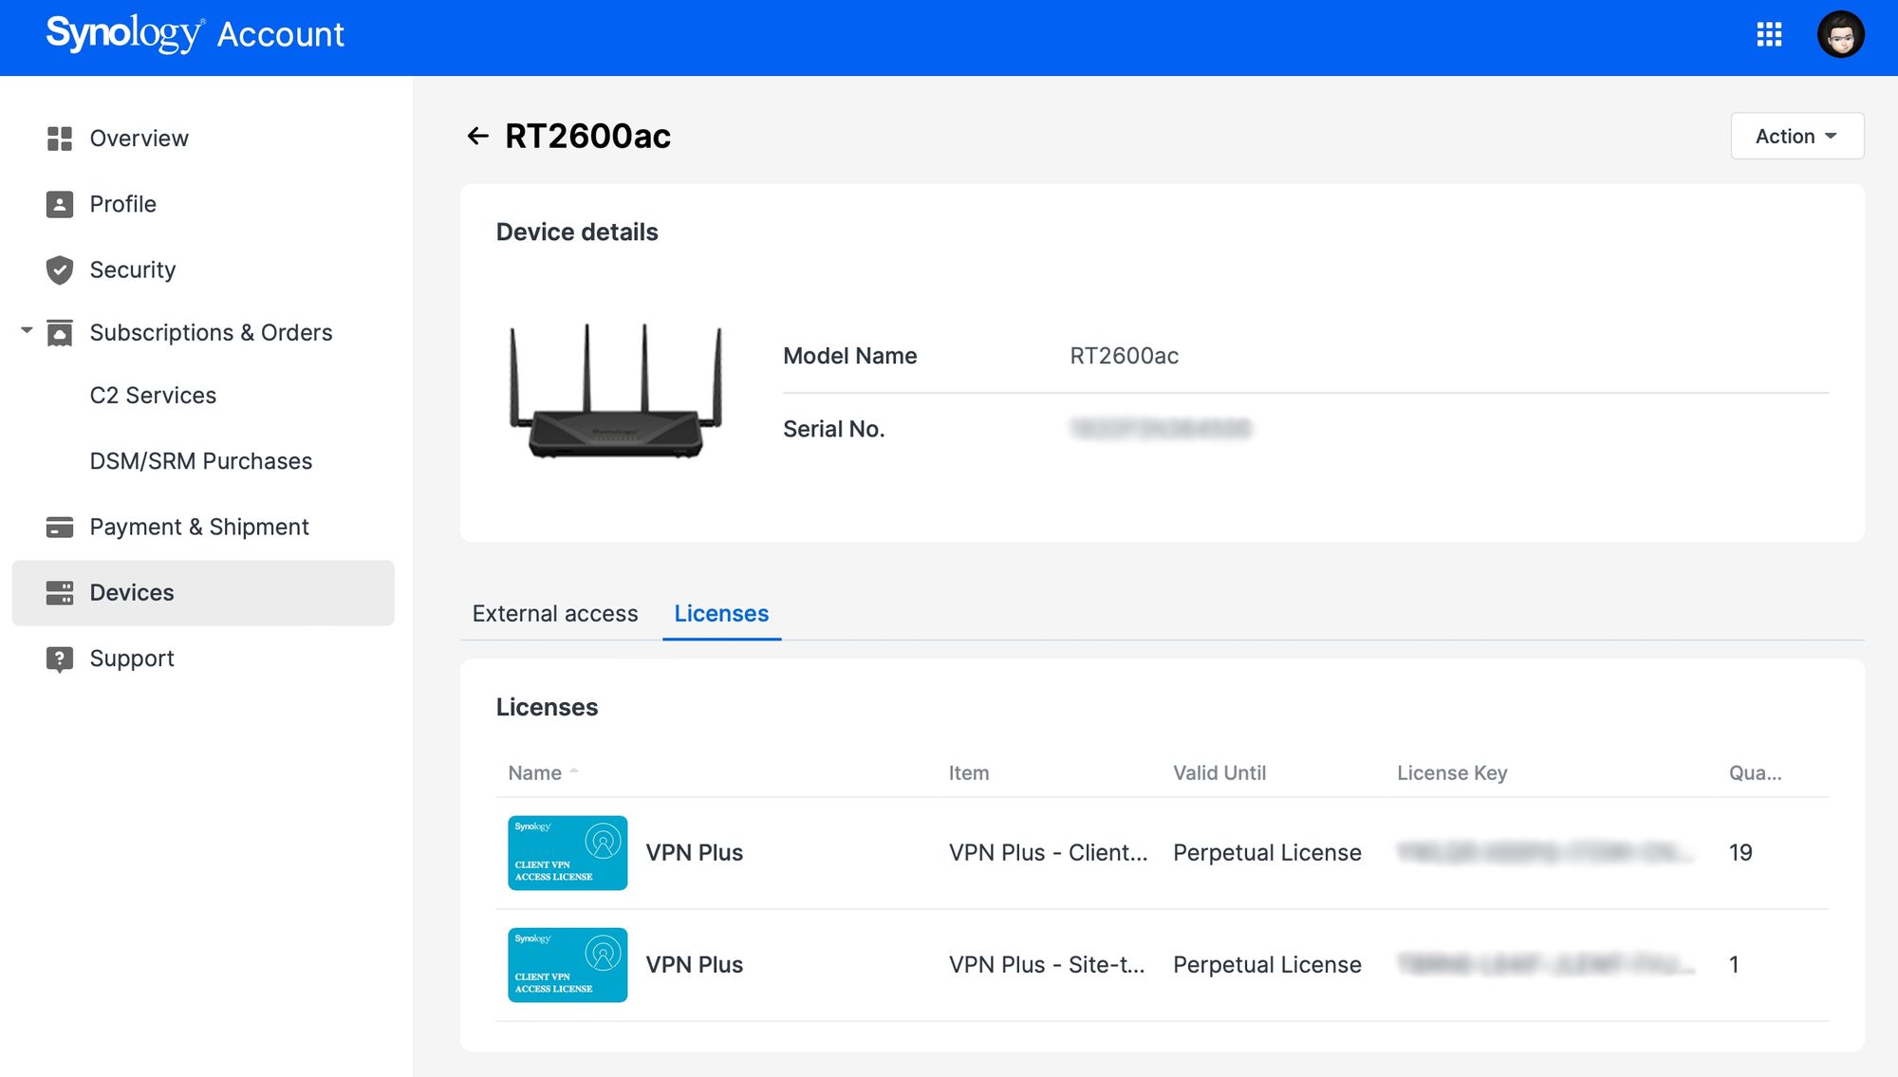Click the Item column header
This screenshot has height=1077, width=1898.
pos(969,772)
